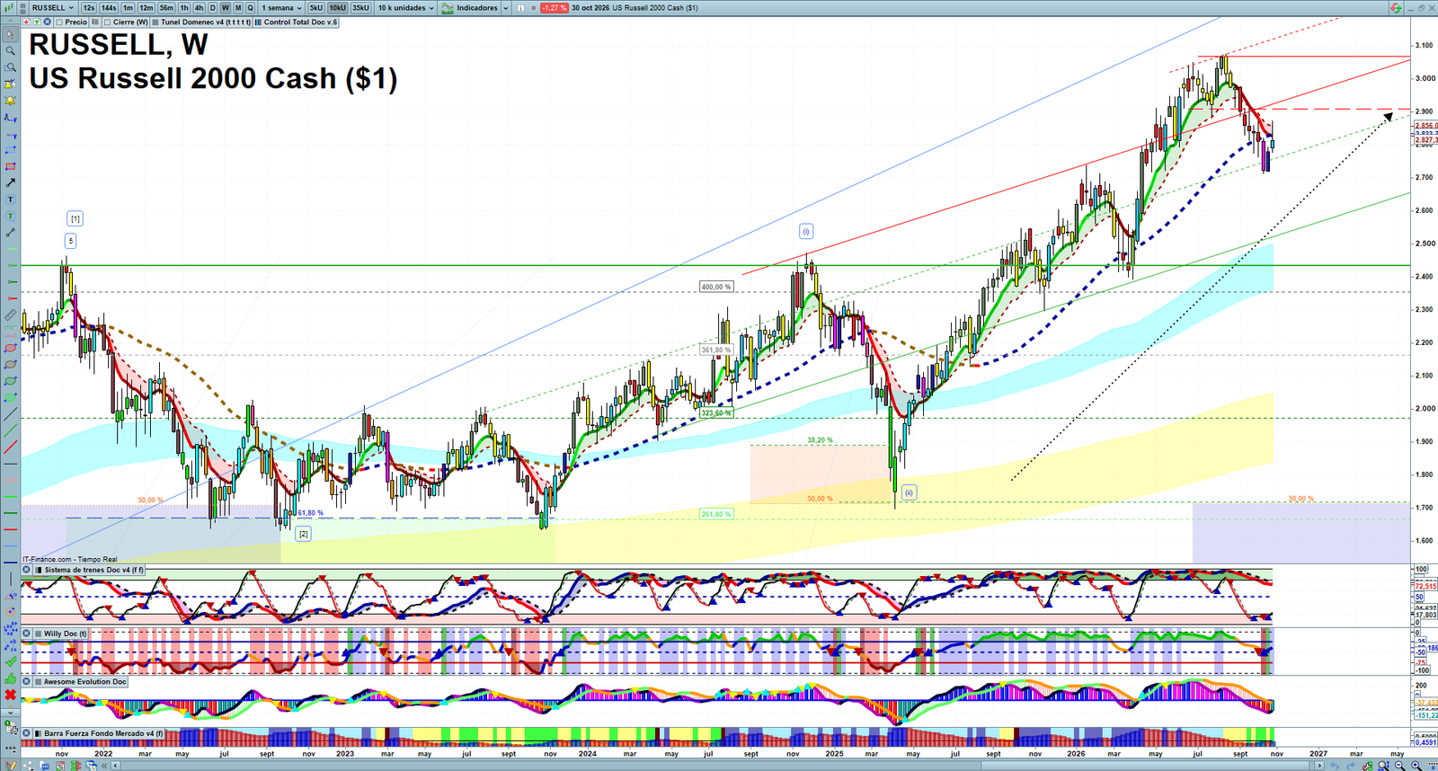
Task: Toggle the 35kU quantity button
Action: 360,8
